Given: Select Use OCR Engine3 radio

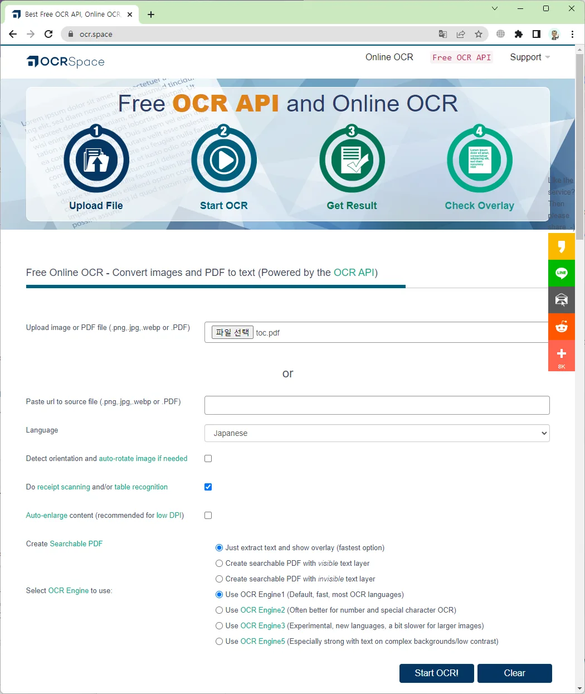Looking at the screenshot, I should click(220, 625).
